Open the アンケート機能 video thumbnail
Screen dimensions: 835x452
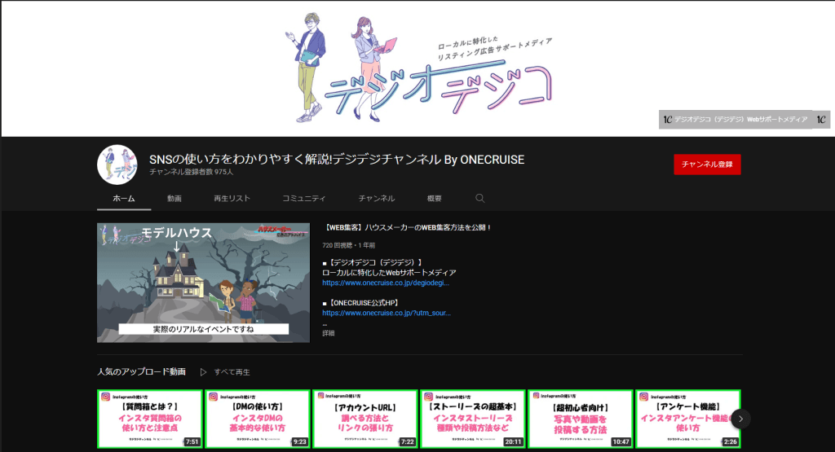pos(688,419)
